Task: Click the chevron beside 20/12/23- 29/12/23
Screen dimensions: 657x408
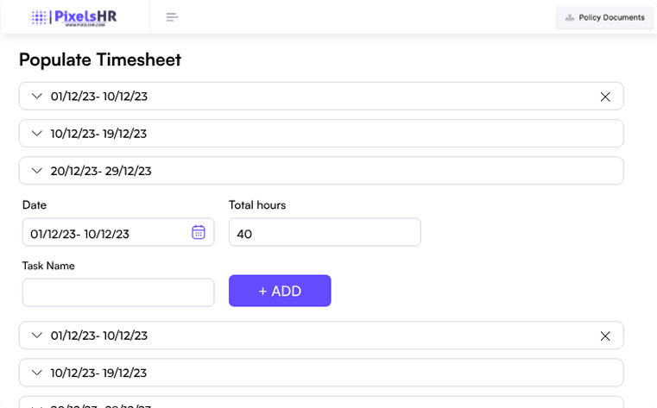Action: pyautogui.click(x=36, y=171)
